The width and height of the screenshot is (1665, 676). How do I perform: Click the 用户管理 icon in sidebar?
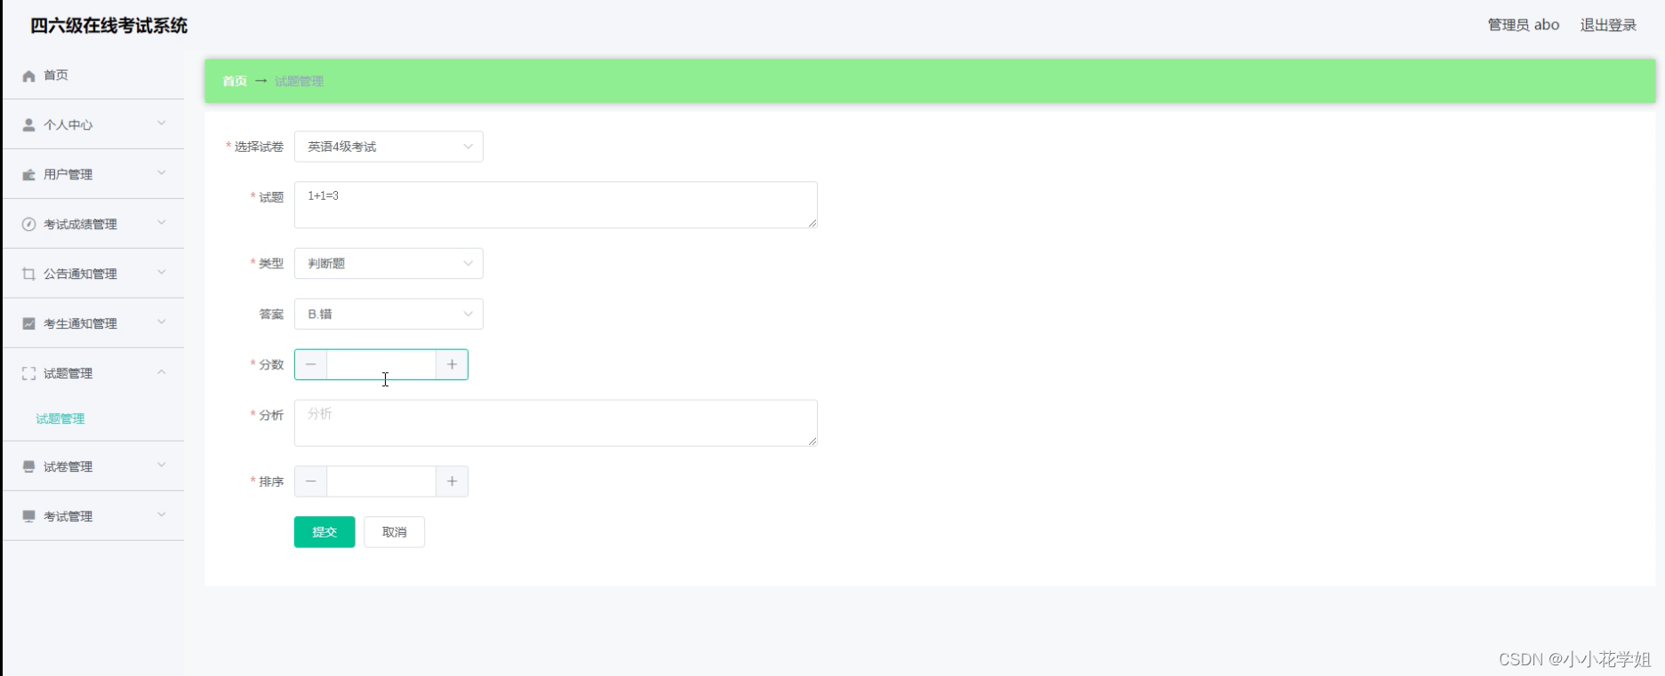(28, 174)
